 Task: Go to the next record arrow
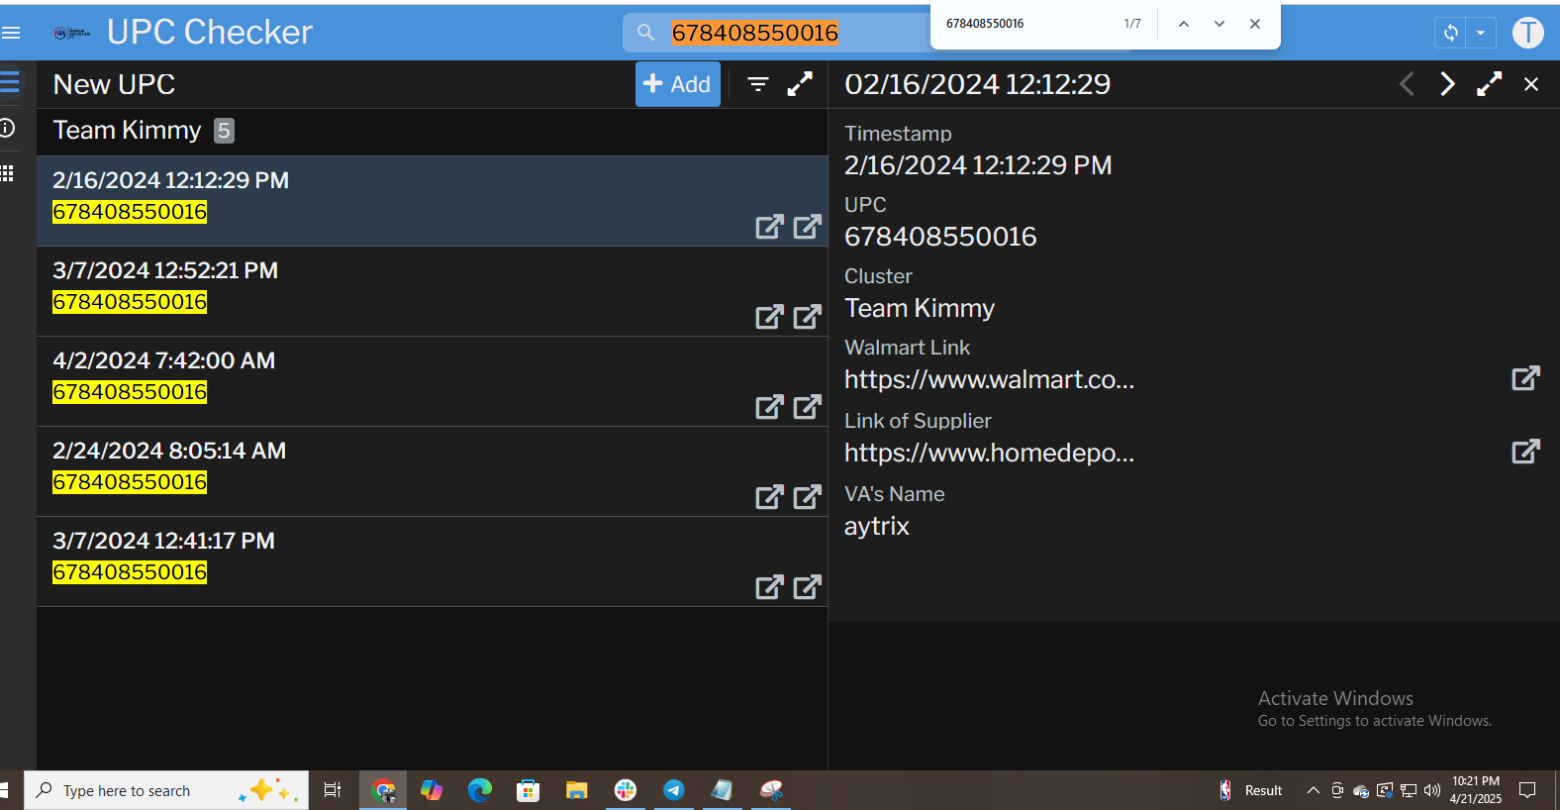click(x=1447, y=84)
